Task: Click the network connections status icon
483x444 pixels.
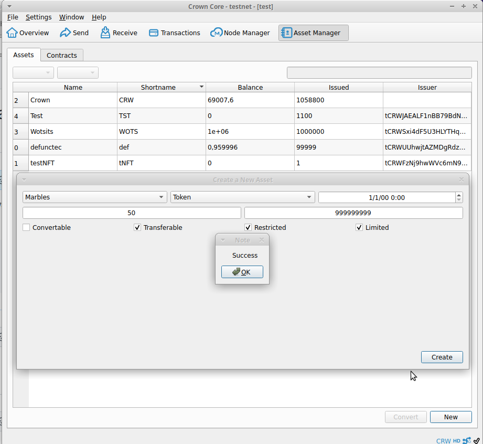Action: coord(466,440)
